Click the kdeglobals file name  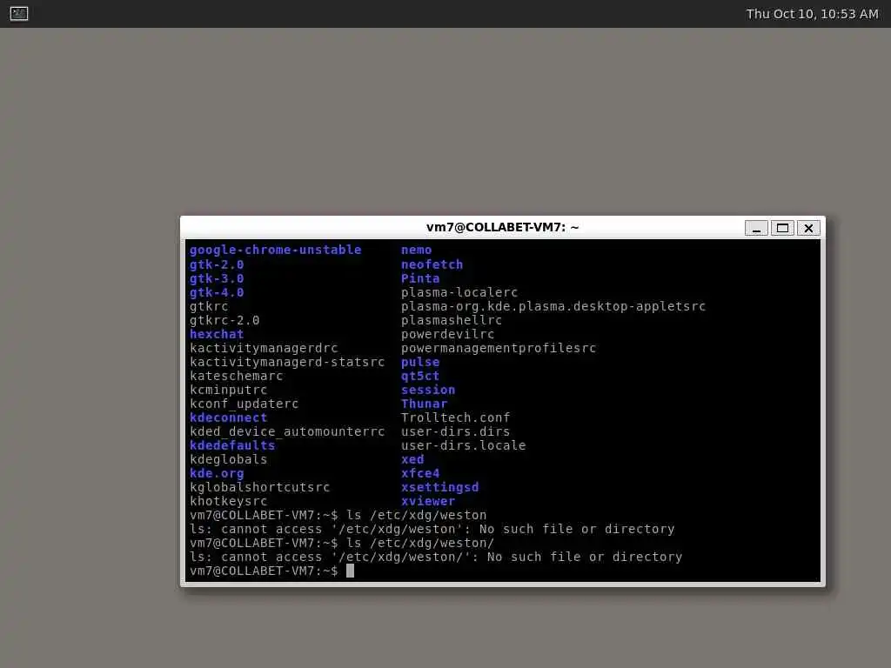tap(229, 459)
